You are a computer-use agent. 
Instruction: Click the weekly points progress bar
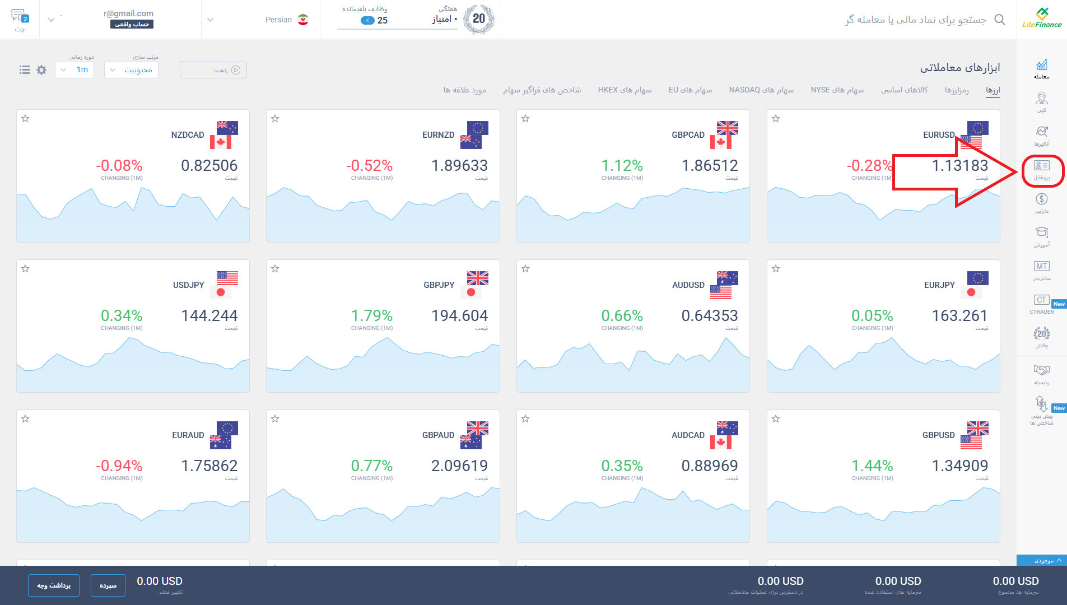(x=397, y=29)
